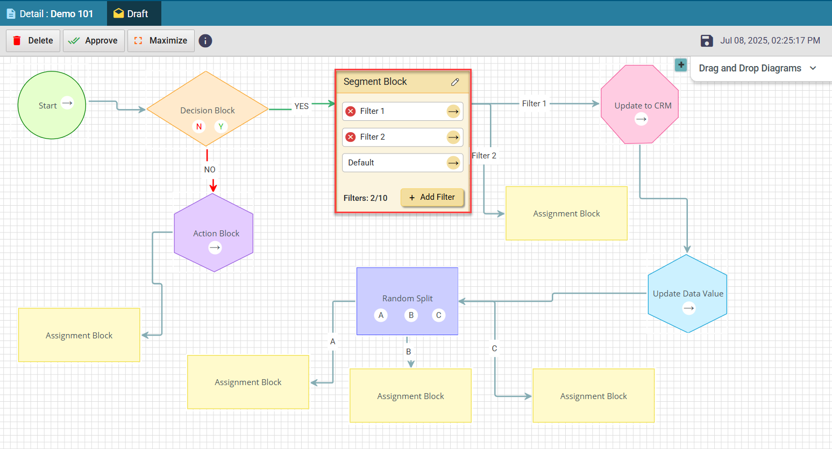Image resolution: width=832 pixels, height=449 pixels.
Task: Click the C label on the split connector
Action: point(494,349)
